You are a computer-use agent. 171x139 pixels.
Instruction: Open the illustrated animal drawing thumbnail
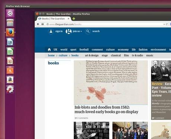click(x=161, y=130)
